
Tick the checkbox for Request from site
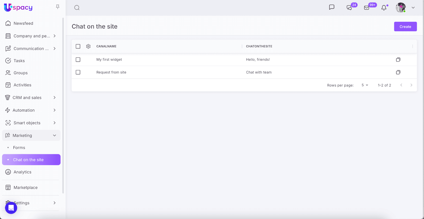point(78,72)
